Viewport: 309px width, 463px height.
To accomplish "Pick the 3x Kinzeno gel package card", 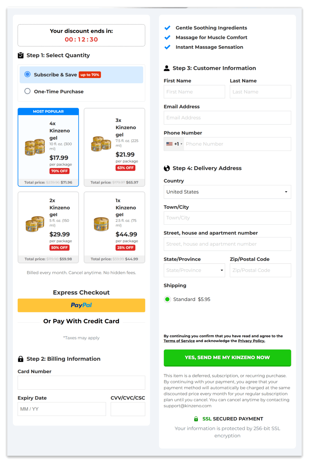I will click(114, 147).
